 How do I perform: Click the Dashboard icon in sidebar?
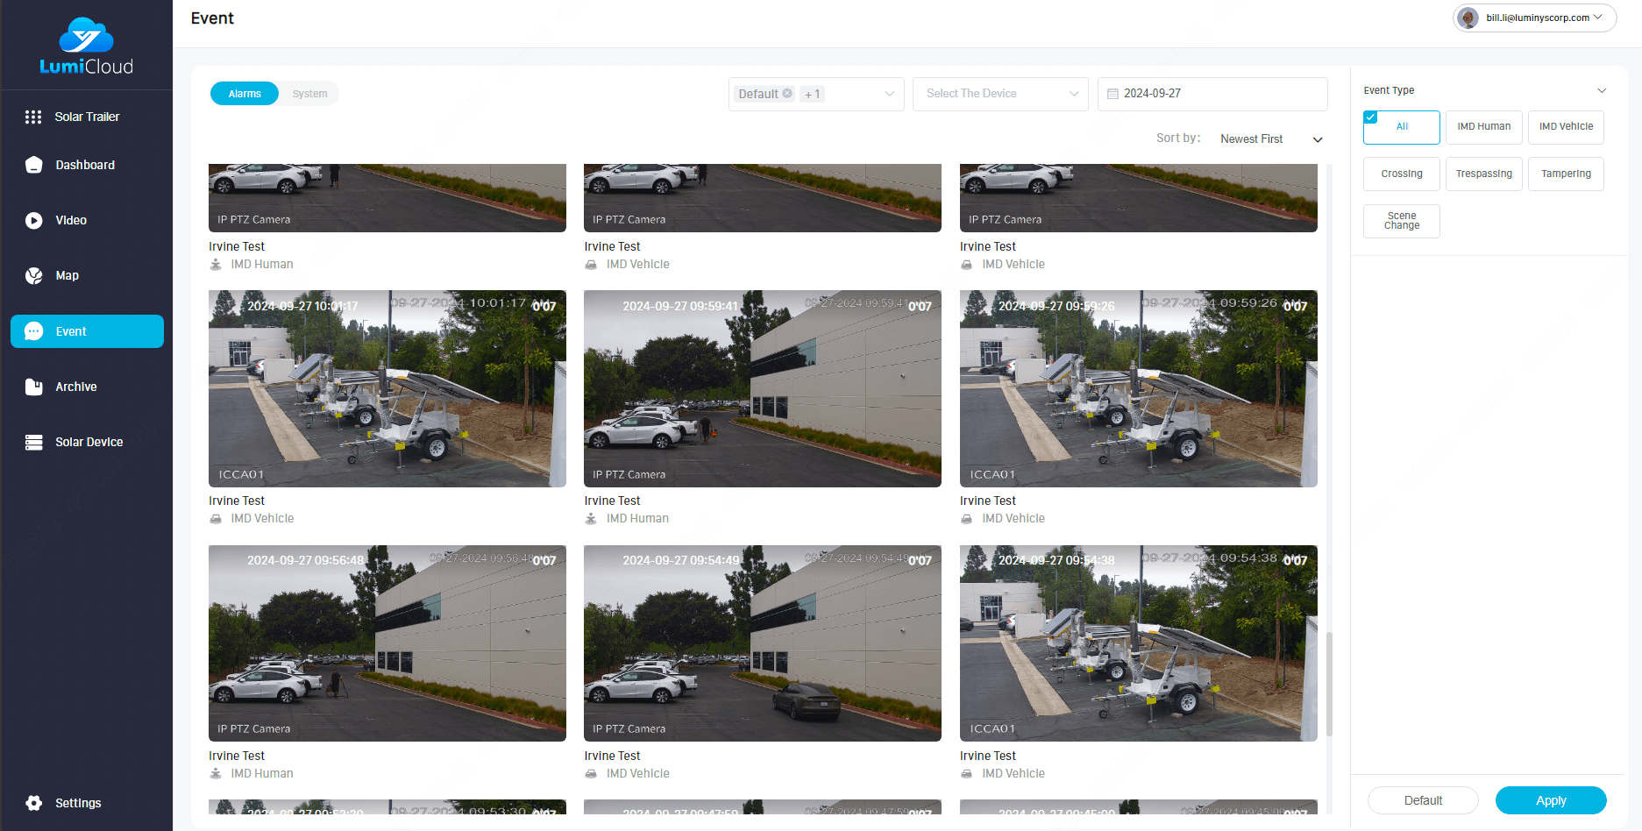pos(33,165)
